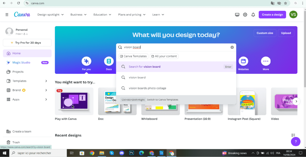Open the Education dropdown menu

click(x=102, y=15)
